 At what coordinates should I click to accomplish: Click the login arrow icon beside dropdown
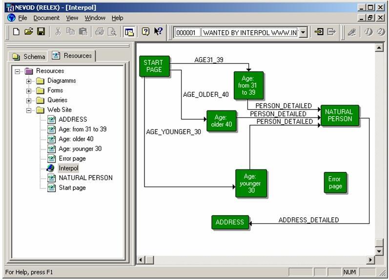pyautogui.click(x=319, y=32)
